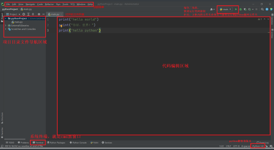Open the Tools menu
This screenshot has width=274, height=150.
pyautogui.click(x=65, y=4)
